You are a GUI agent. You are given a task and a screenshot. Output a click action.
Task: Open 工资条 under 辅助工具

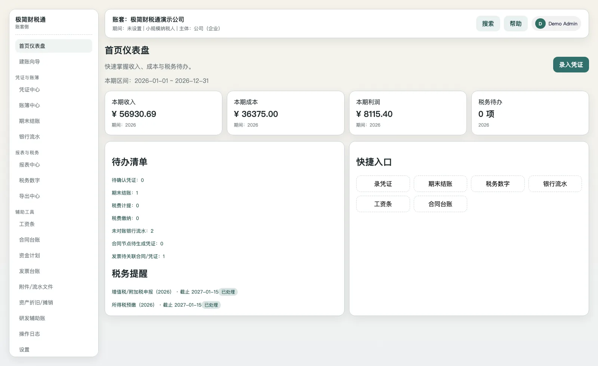click(x=27, y=224)
